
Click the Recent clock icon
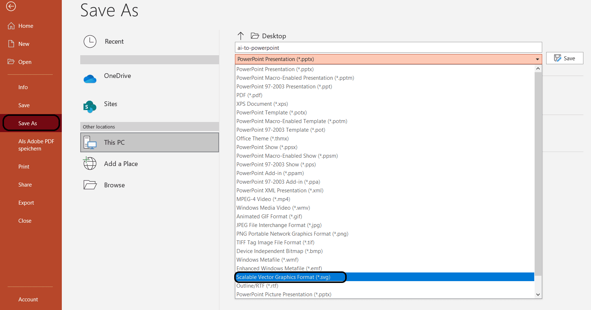90,42
